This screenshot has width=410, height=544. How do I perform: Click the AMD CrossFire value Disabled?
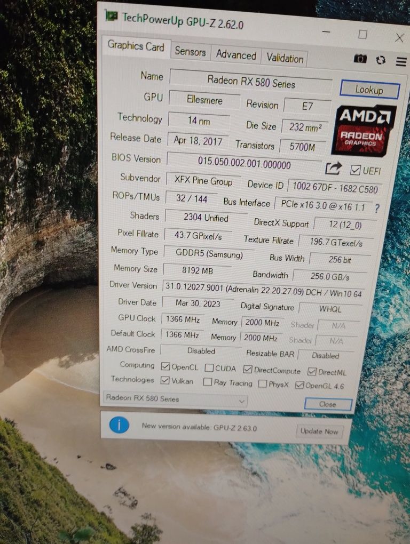(x=201, y=351)
